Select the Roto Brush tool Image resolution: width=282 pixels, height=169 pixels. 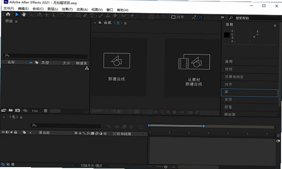124,16
